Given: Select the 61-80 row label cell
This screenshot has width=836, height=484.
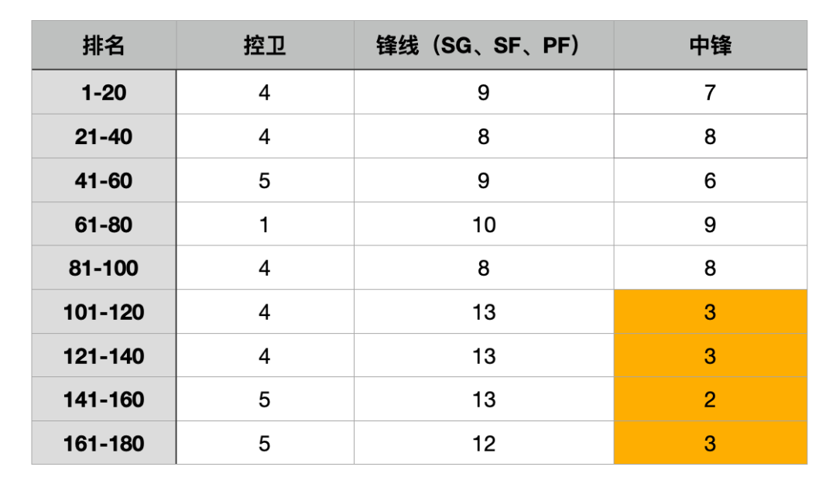Looking at the screenshot, I should (x=104, y=224).
